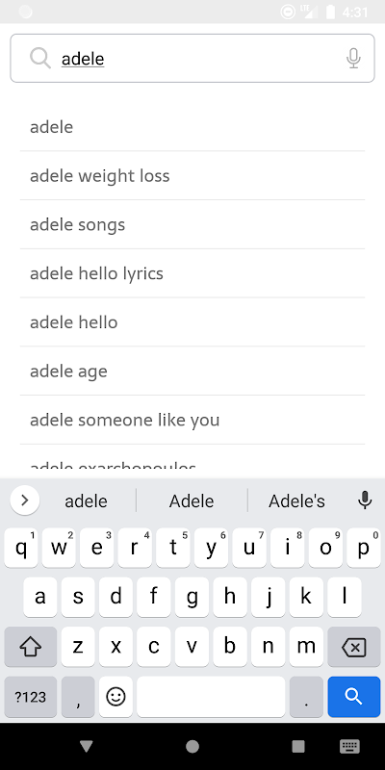The height and width of the screenshot is (770, 385).
Task: Tap the blue search key on keyboard
Action: (353, 696)
